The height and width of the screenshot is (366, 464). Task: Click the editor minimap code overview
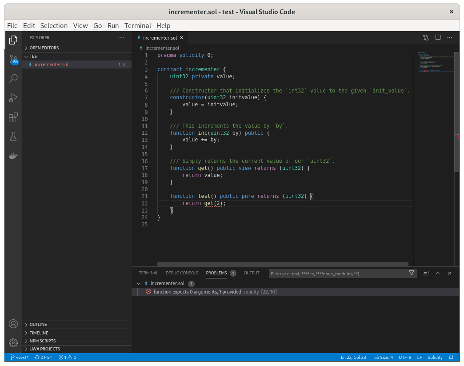pyautogui.click(x=435, y=62)
